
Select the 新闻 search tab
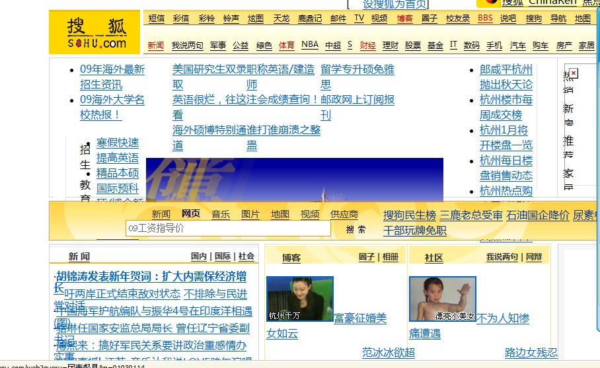click(161, 214)
